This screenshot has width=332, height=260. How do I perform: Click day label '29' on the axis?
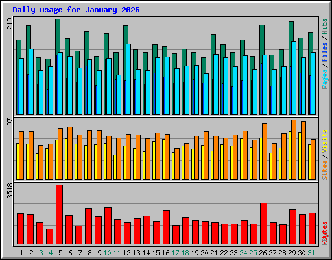pyautogui.click(x=292, y=253)
